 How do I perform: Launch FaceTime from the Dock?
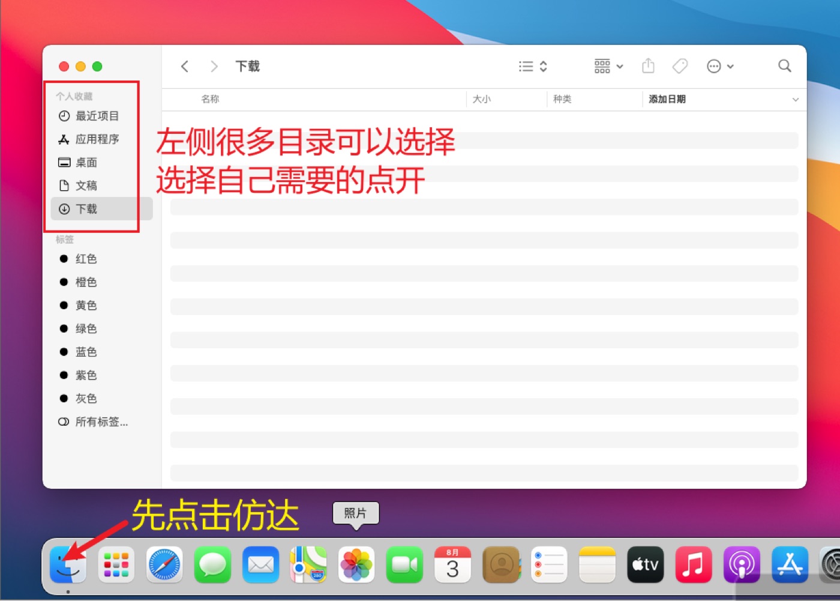[404, 564]
